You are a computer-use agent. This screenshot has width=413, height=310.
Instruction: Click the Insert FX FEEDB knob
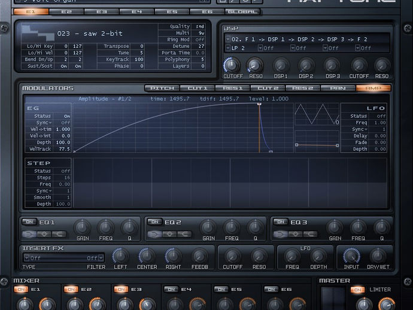click(x=199, y=256)
